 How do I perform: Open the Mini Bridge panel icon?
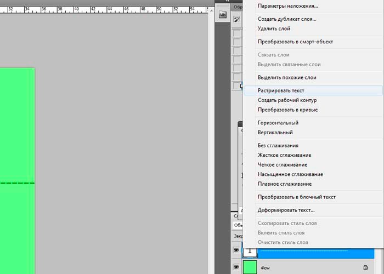coord(222,15)
